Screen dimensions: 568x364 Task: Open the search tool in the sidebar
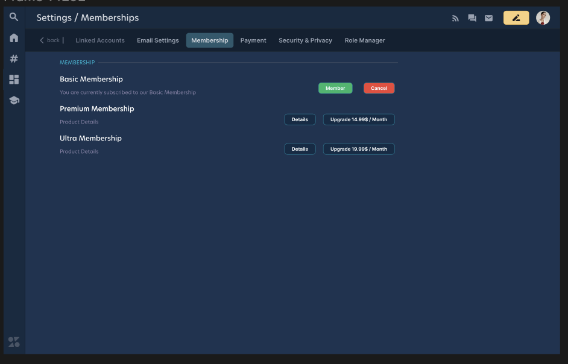tap(13, 17)
